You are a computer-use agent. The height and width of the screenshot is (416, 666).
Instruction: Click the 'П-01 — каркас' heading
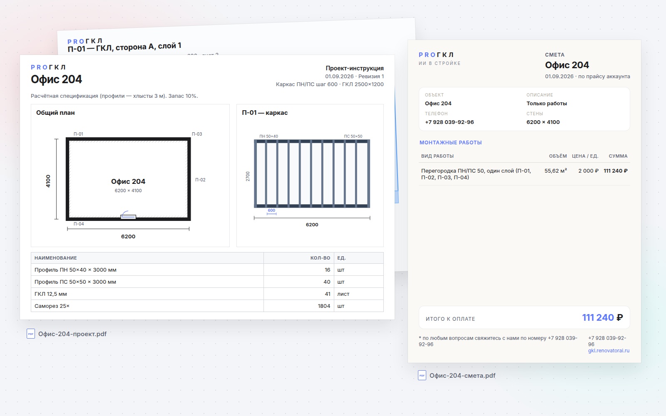(x=265, y=113)
